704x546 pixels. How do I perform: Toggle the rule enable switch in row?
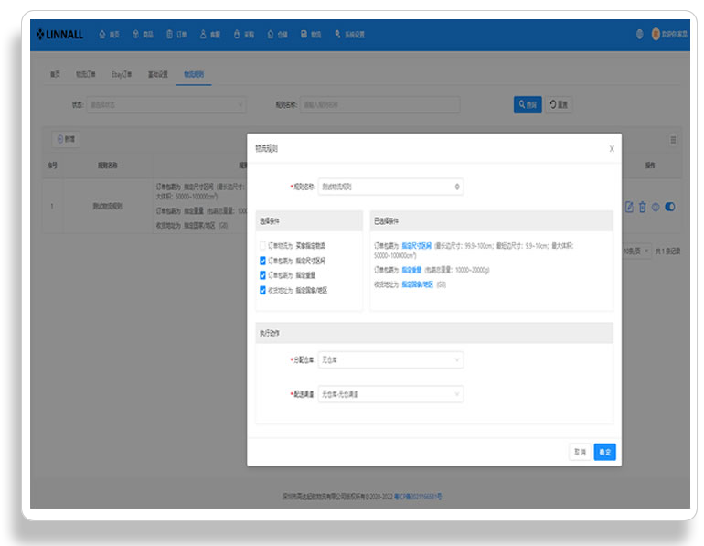670,207
